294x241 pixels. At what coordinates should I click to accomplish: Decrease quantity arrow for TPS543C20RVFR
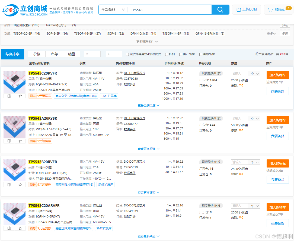(257, 73)
